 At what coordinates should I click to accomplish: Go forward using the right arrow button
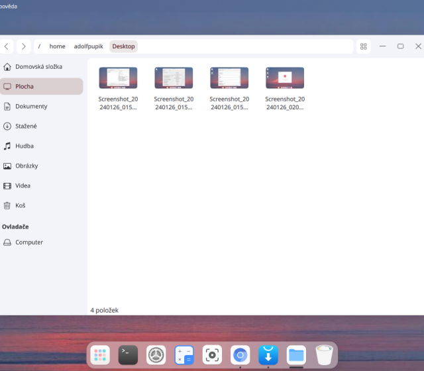[x=24, y=46]
